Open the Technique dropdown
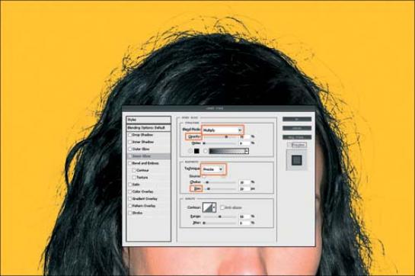 click(213, 169)
